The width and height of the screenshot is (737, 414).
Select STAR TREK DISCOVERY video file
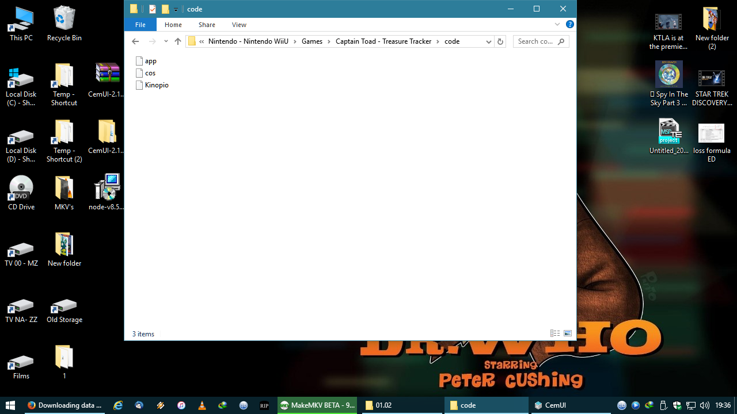tap(712, 87)
